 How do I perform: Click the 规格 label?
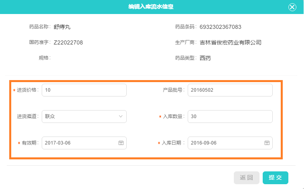(44, 58)
